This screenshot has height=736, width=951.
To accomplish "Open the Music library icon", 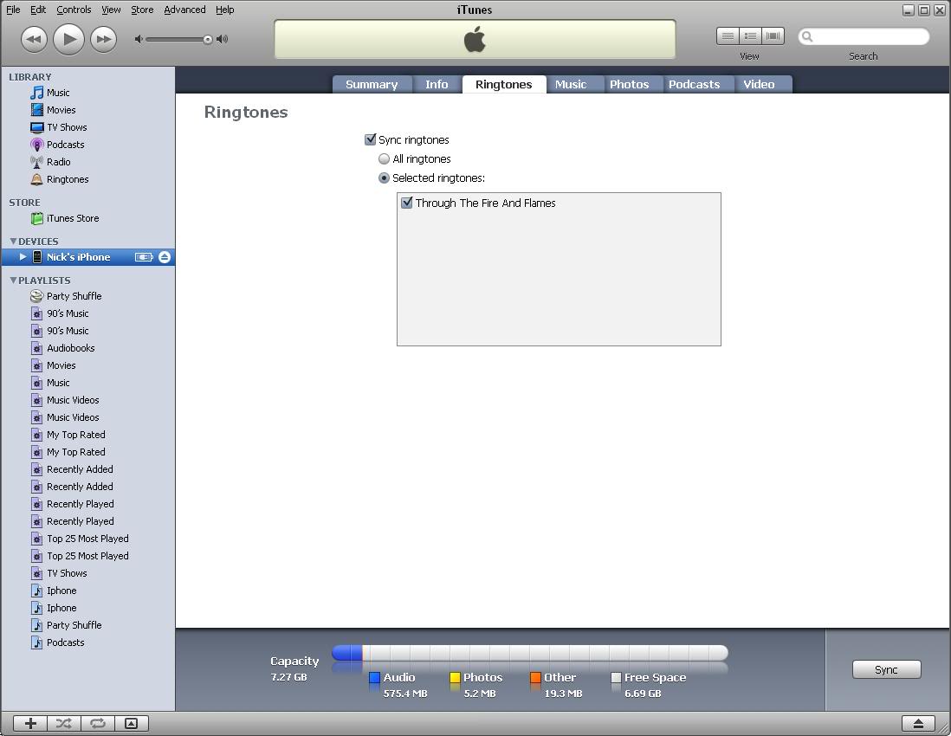I will pos(37,93).
